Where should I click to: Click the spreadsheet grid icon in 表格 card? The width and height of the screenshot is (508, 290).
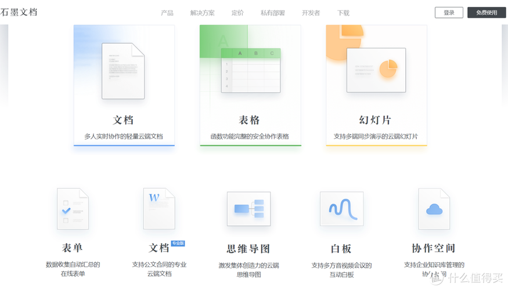[x=250, y=71]
